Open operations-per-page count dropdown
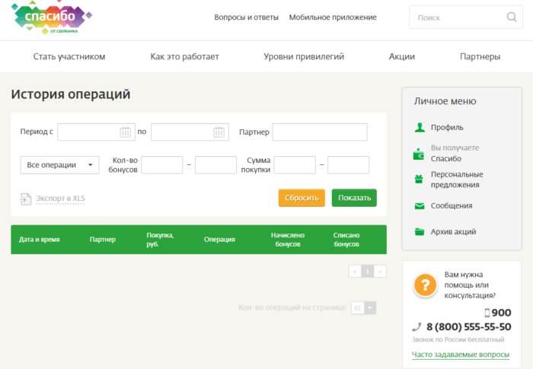This screenshot has width=533, height=369. point(370,307)
